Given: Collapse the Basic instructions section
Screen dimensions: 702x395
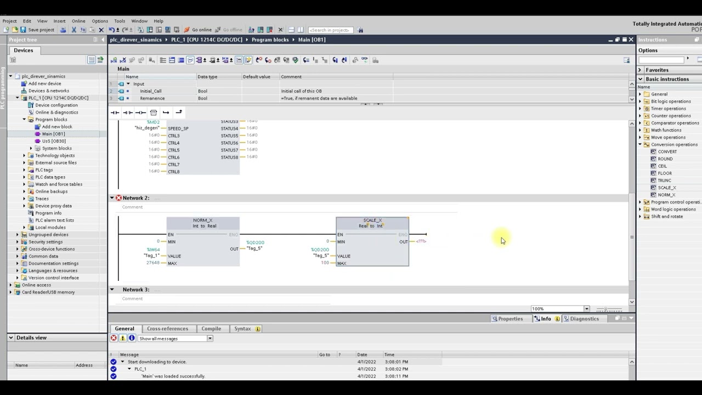Looking at the screenshot, I should click(x=639, y=79).
